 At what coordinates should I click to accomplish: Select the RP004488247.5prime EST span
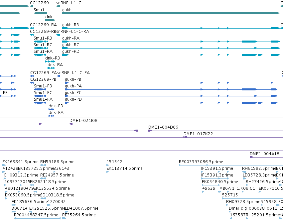37,218
